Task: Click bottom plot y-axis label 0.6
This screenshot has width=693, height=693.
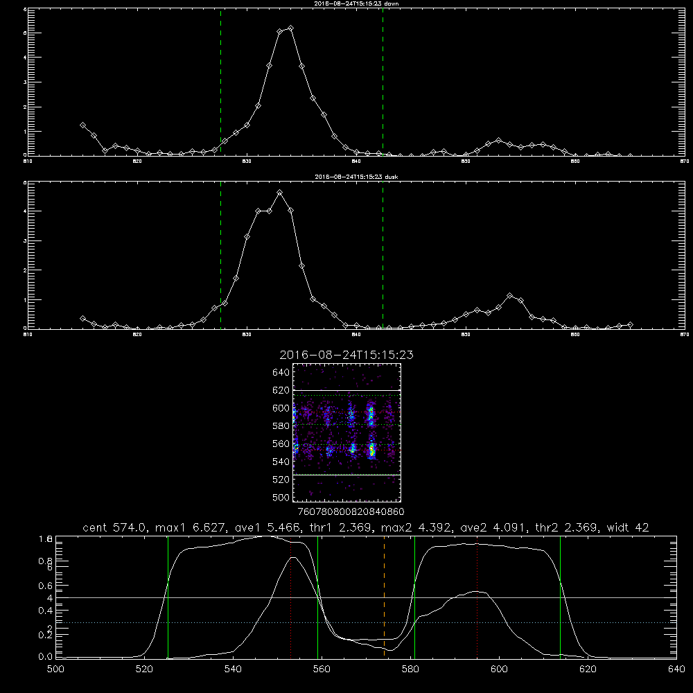Action: 46,586
